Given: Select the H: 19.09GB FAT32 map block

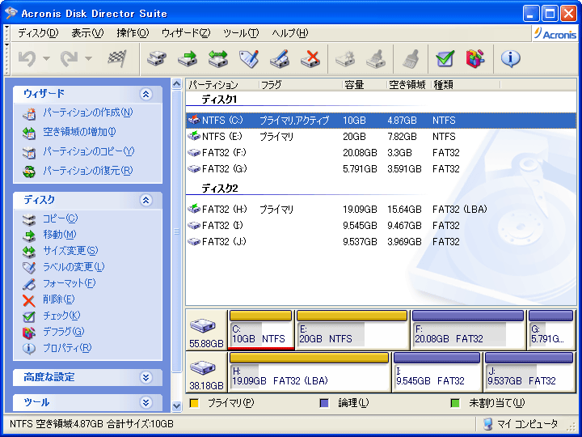Looking at the screenshot, I should (x=309, y=372).
